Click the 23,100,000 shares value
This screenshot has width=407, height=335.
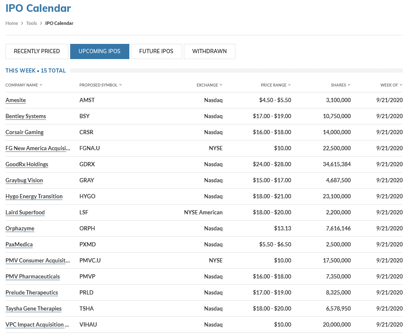337,197
